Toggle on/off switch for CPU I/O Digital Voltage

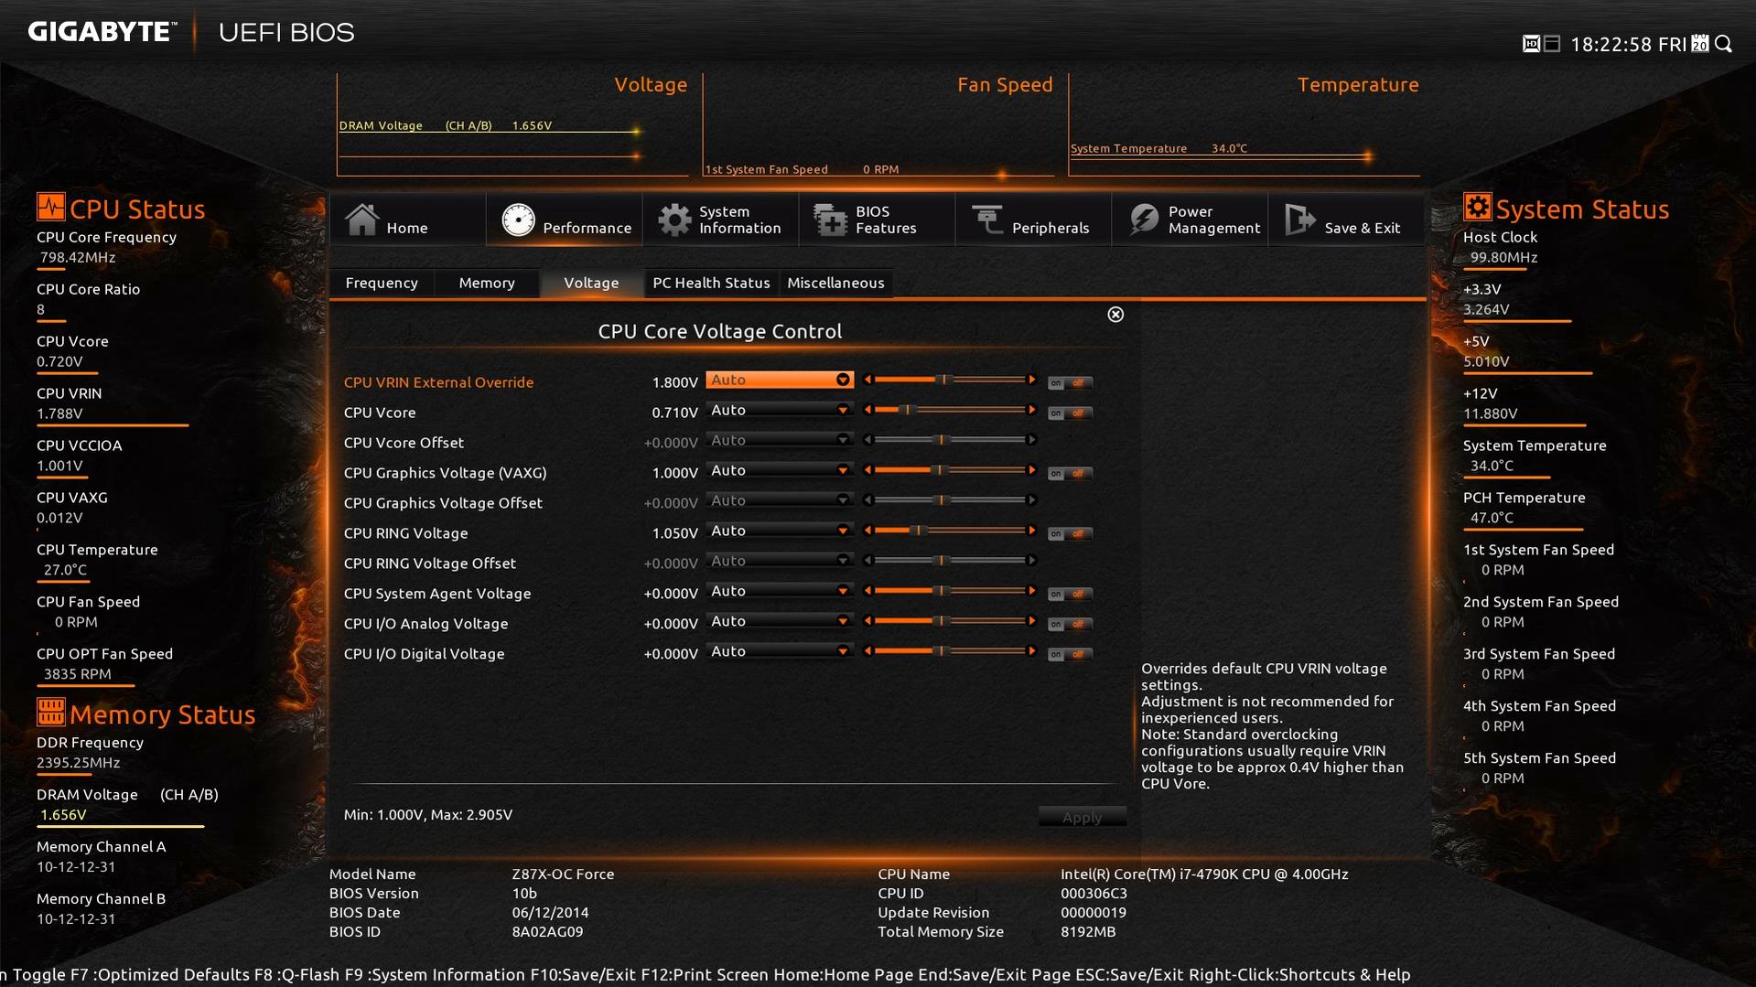1070,655
